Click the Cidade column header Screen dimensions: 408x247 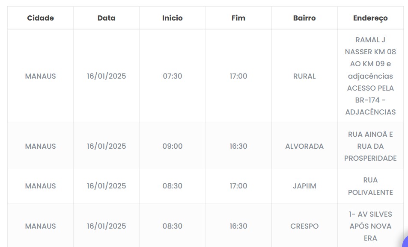coord(40,18)
